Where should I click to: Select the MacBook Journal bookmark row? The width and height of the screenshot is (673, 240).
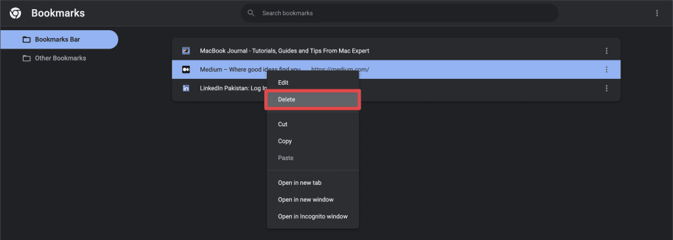(x=396, y=51)
